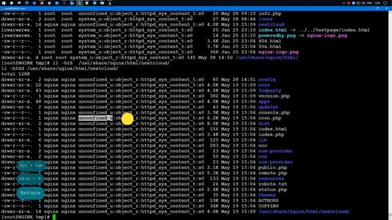The height and width of the screenshot is (220, 392).
Task: Click the cron.php file name
Action: (x=269, y=118)
